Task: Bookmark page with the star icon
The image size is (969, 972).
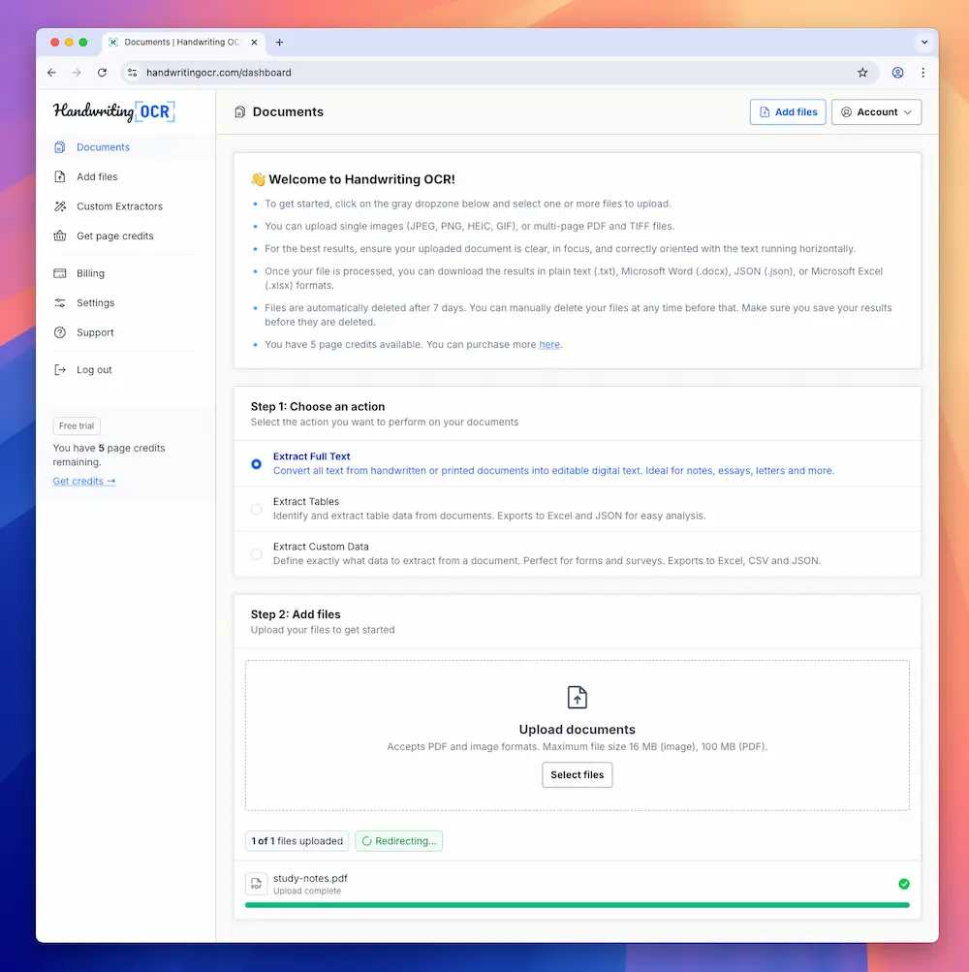Action: pyautogui.click(x=862, y=73)
